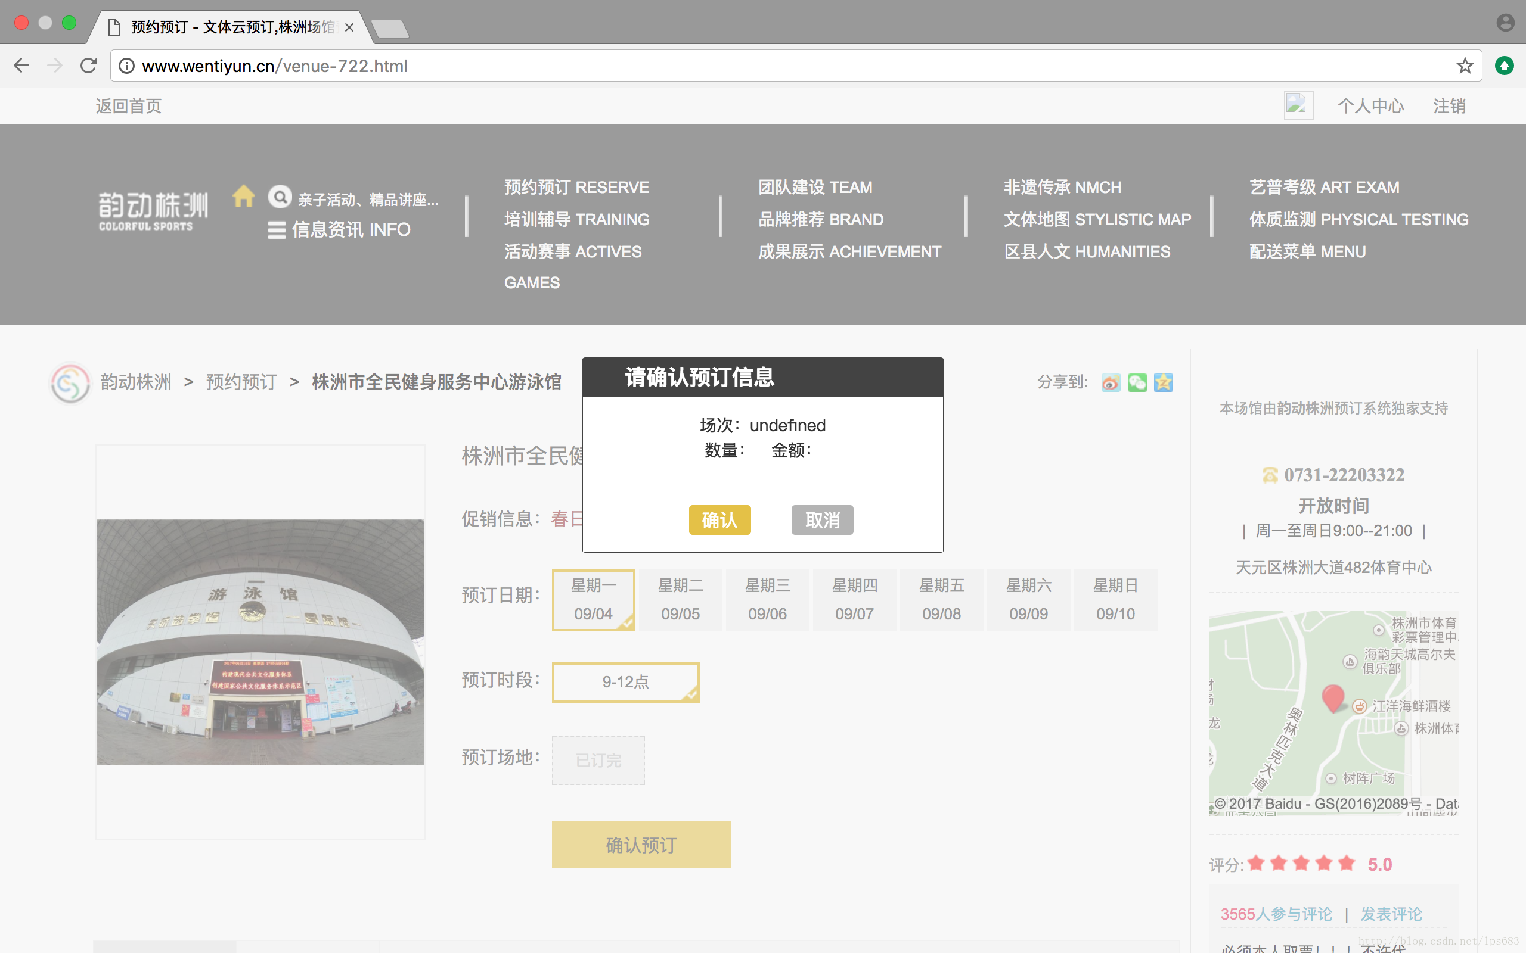Select the 9-12点 time slot

point(625,682)
